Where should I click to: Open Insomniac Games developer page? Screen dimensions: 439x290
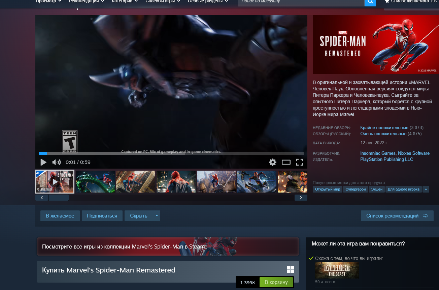[x=378, y=153]
